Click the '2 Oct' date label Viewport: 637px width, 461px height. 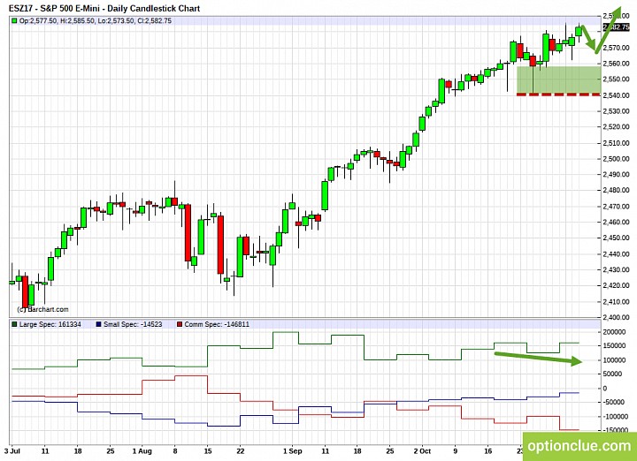click(x=423, y=451)
